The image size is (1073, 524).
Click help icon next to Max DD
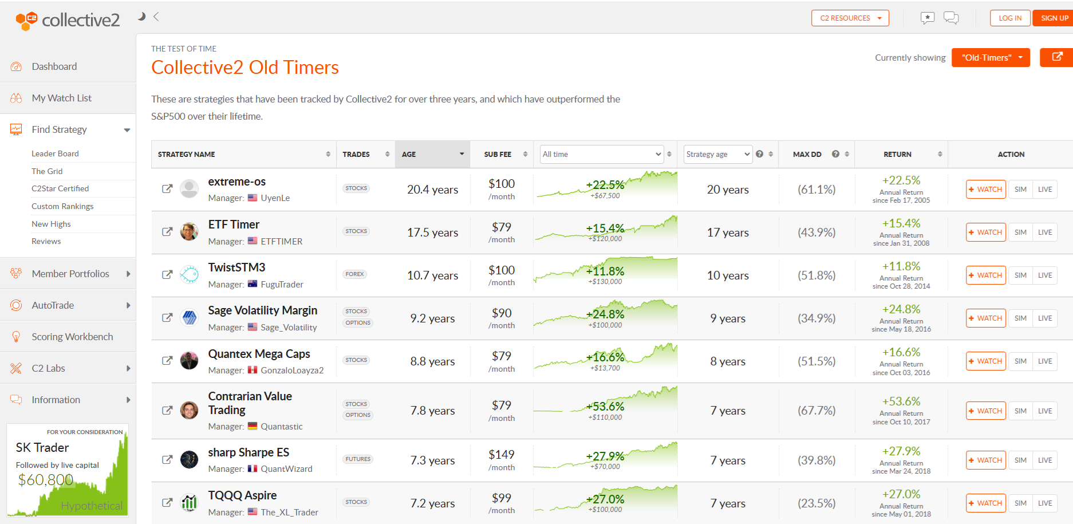click(x=835, y=154)
